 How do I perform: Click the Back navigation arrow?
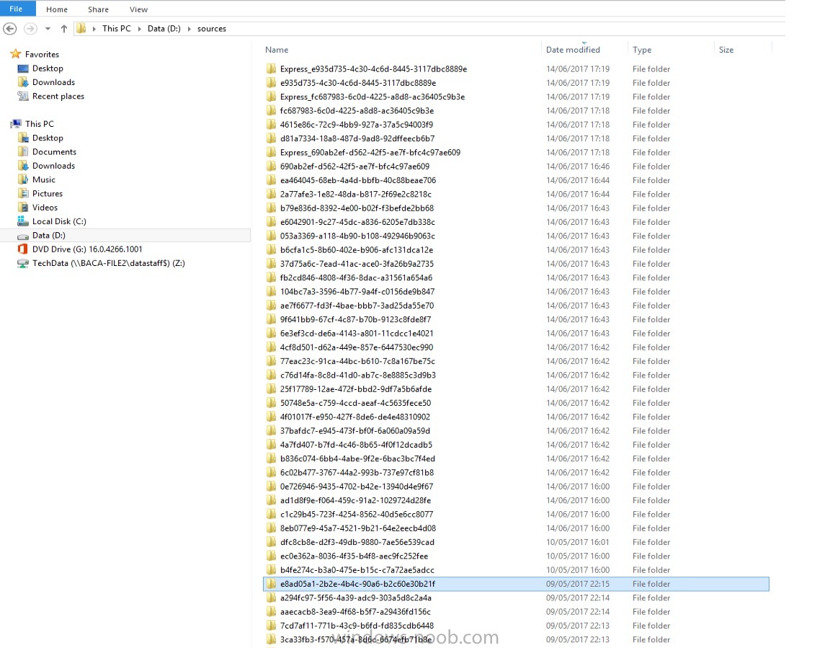pos(10,29)
